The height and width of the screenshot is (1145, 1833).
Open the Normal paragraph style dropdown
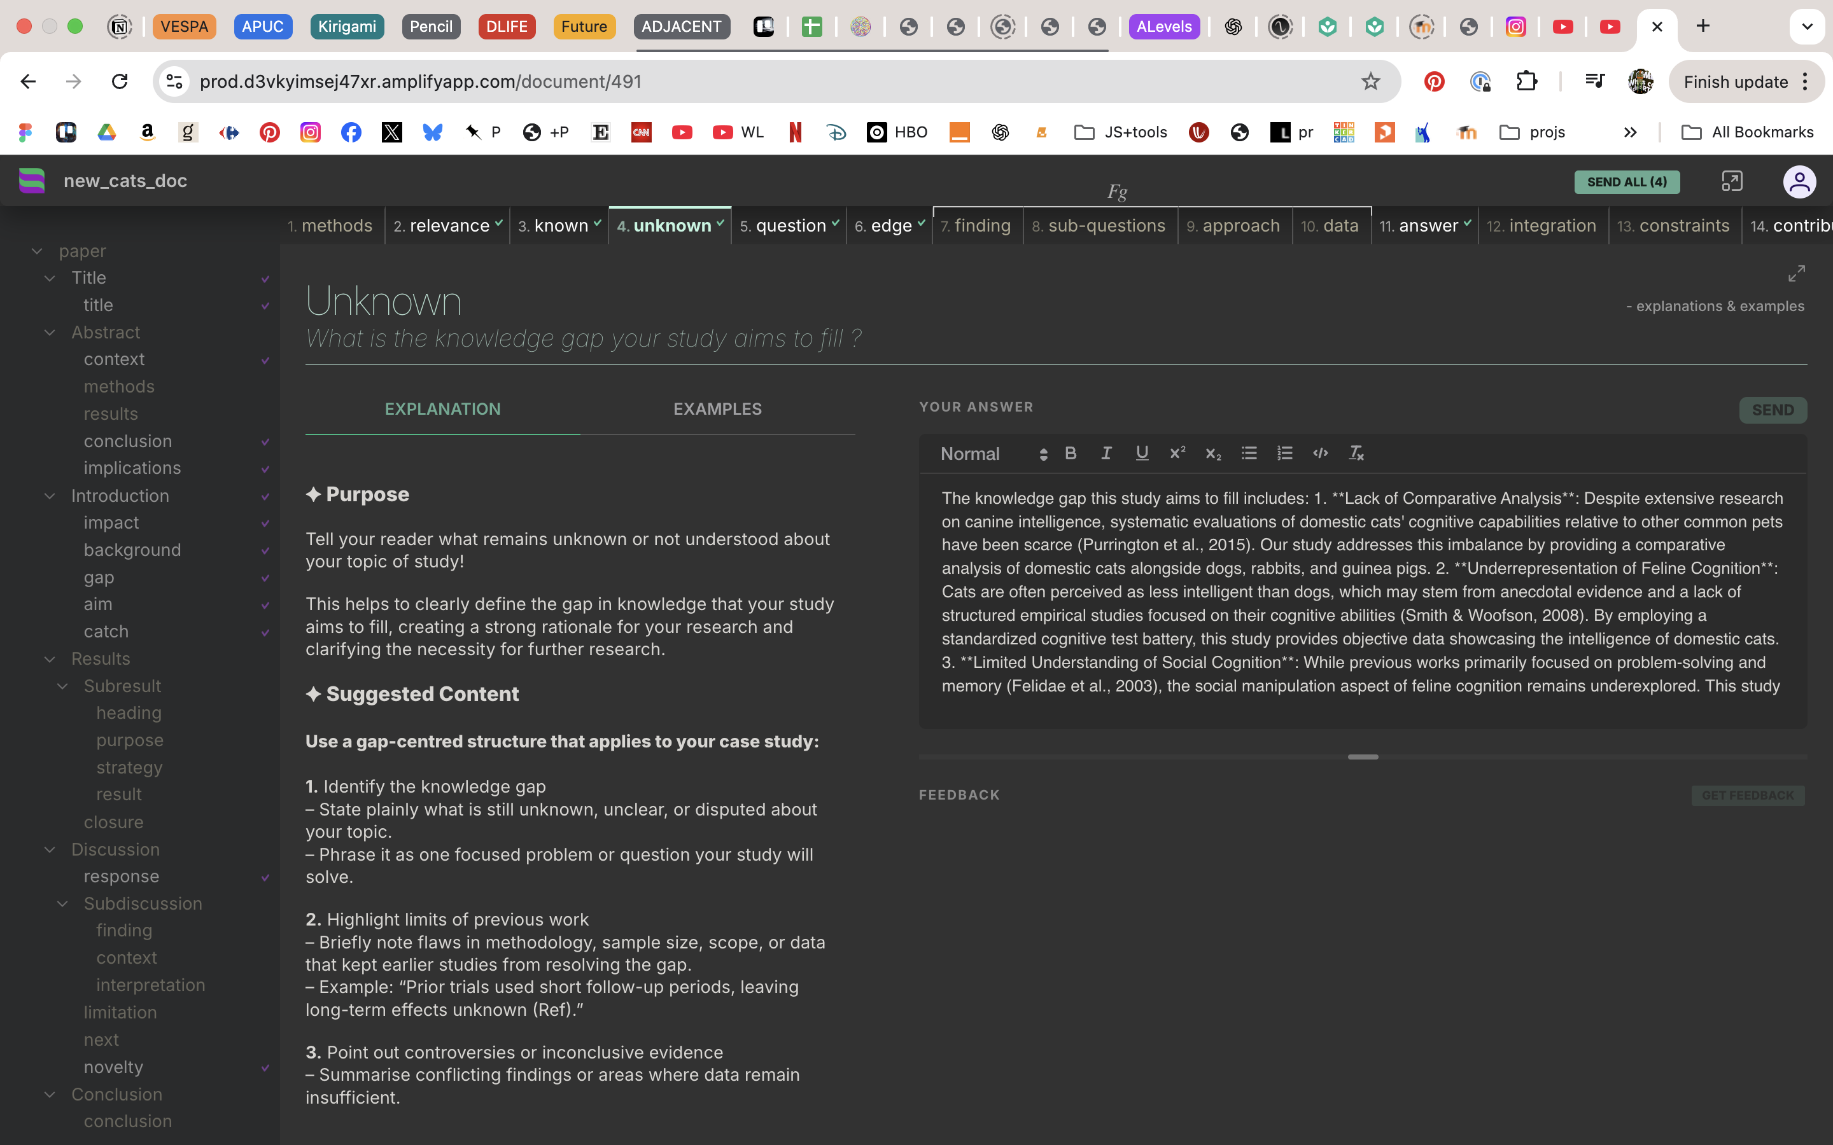pyautogui.click(x=992, y=454)
